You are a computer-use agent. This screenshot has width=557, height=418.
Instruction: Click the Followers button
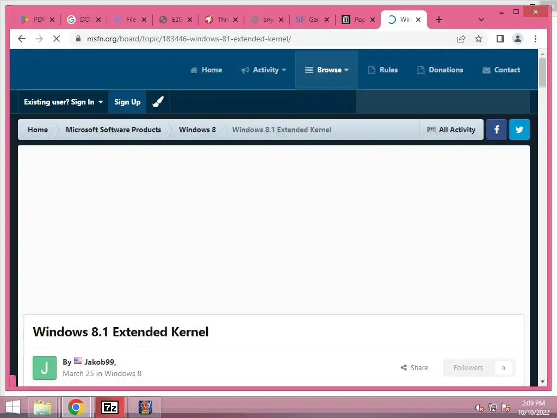click(x=468, y=368)
